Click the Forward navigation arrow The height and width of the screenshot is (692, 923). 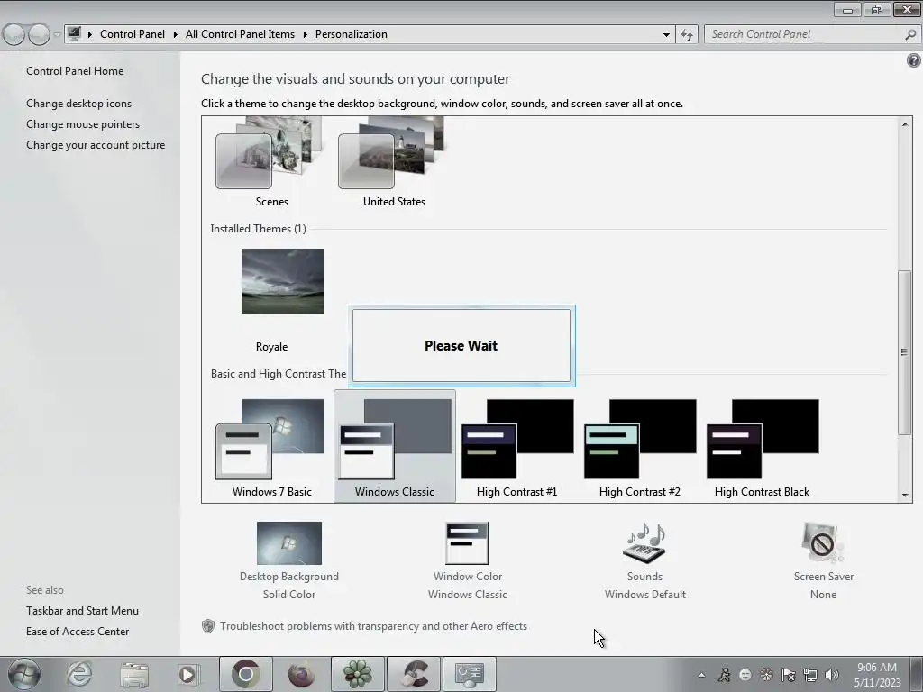[x=39, y=35]
